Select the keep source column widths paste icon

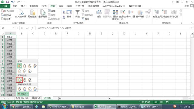(x=25, y=71)
